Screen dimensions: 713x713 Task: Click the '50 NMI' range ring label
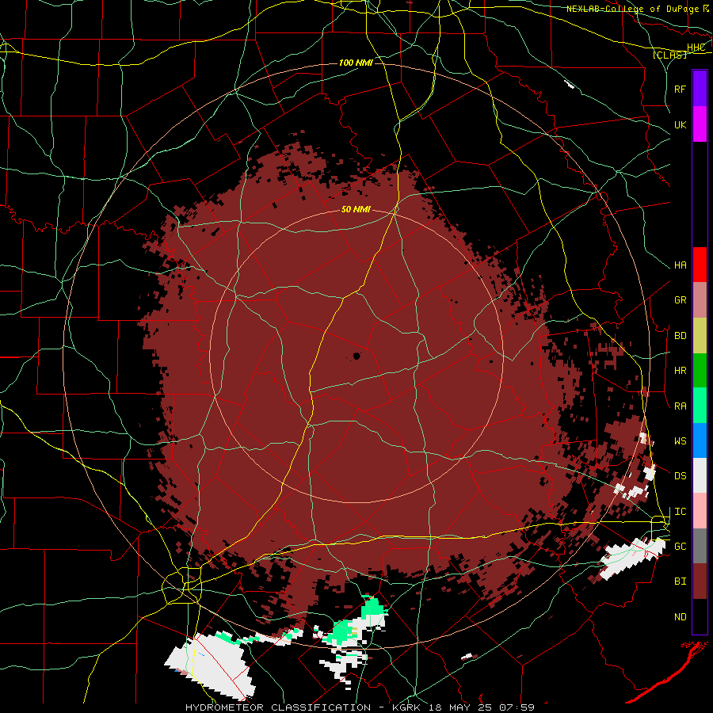[356, 209]
